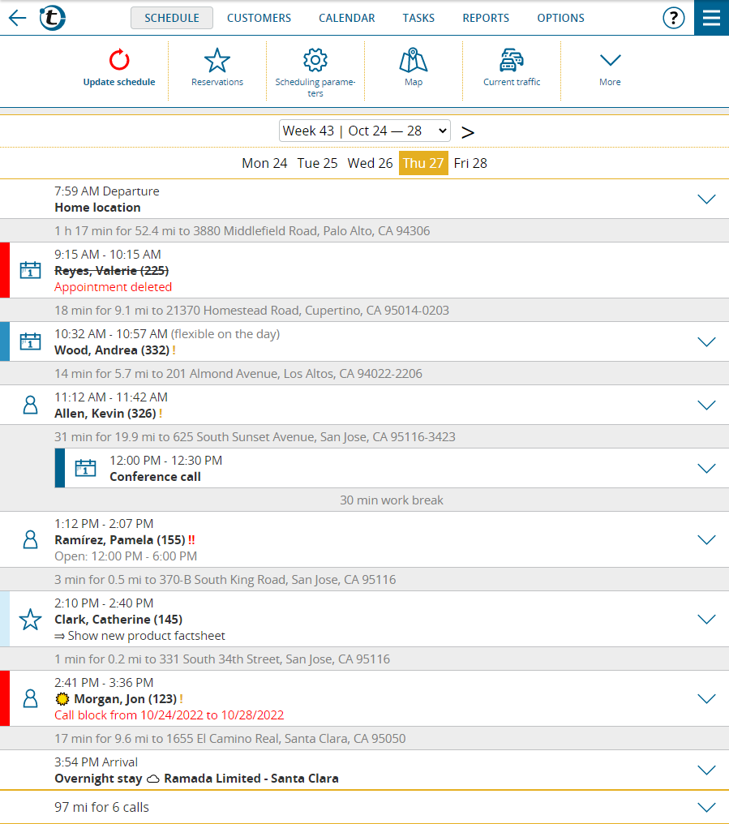Expand the More toolbar chevron
729x824 pixels.
[x=610, y=61]
